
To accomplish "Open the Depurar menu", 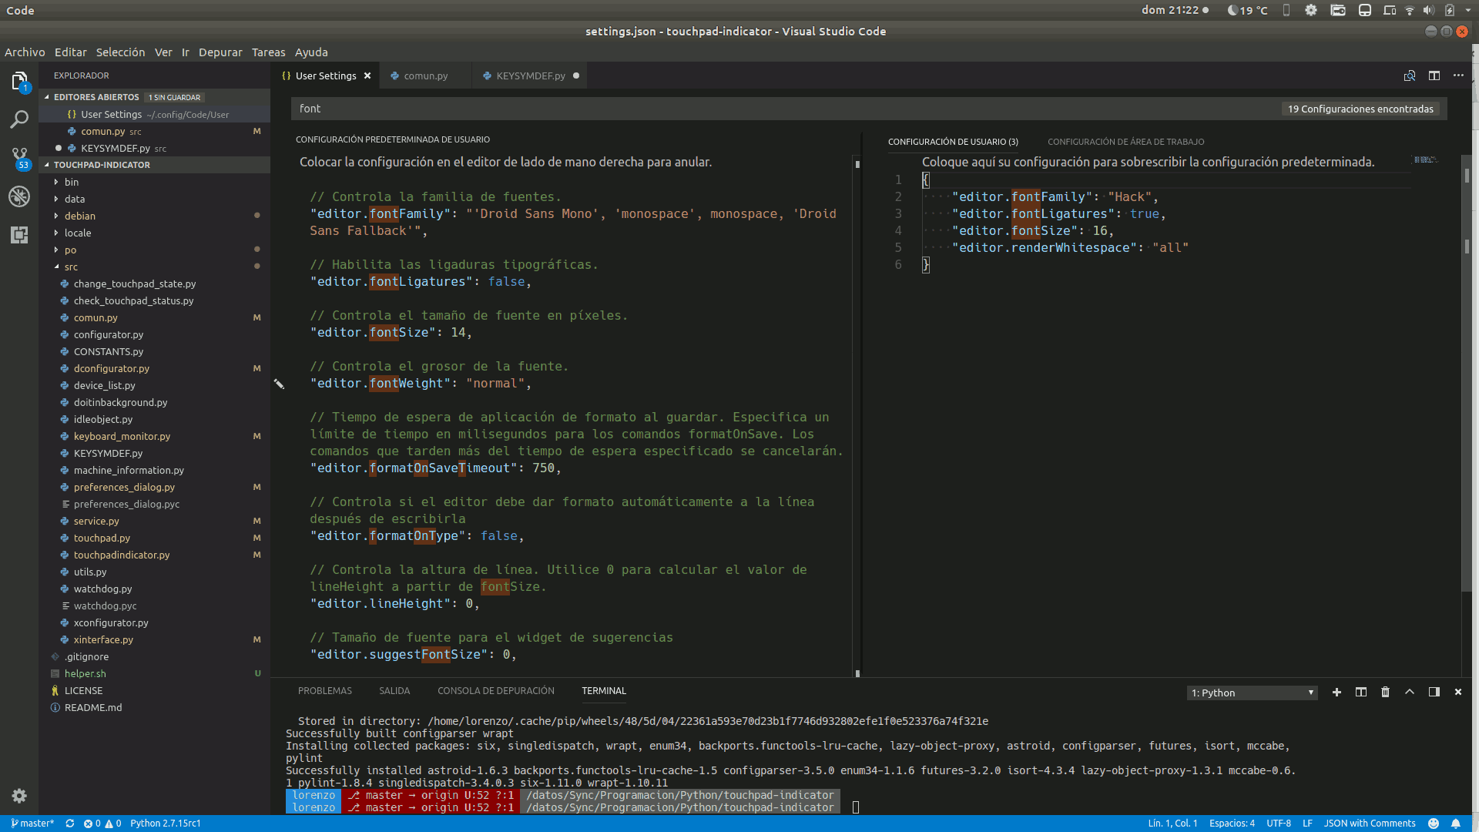I will 220,52.
